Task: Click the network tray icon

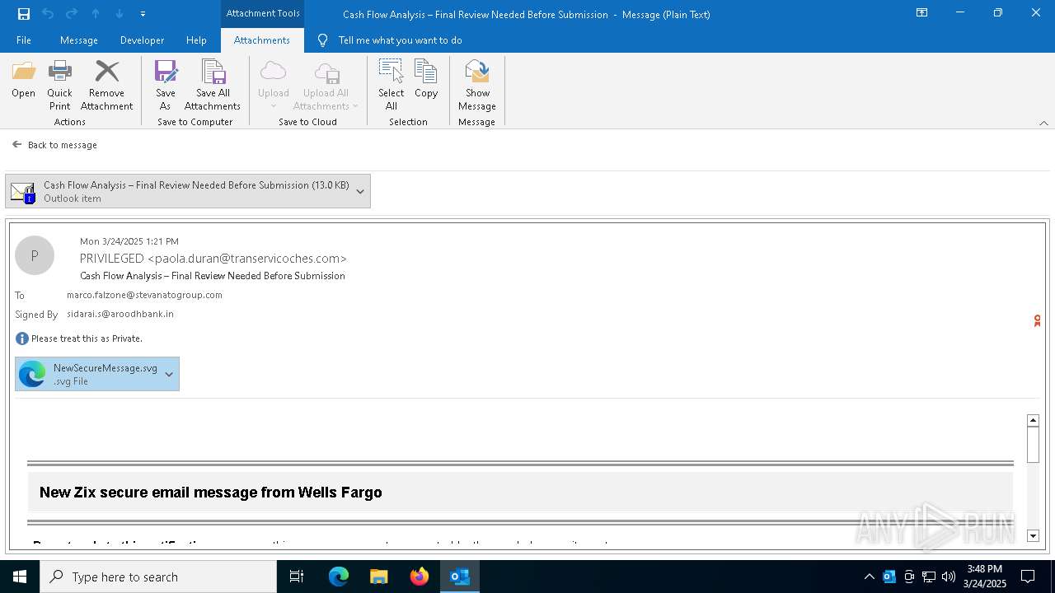Action: coord(929,577)
